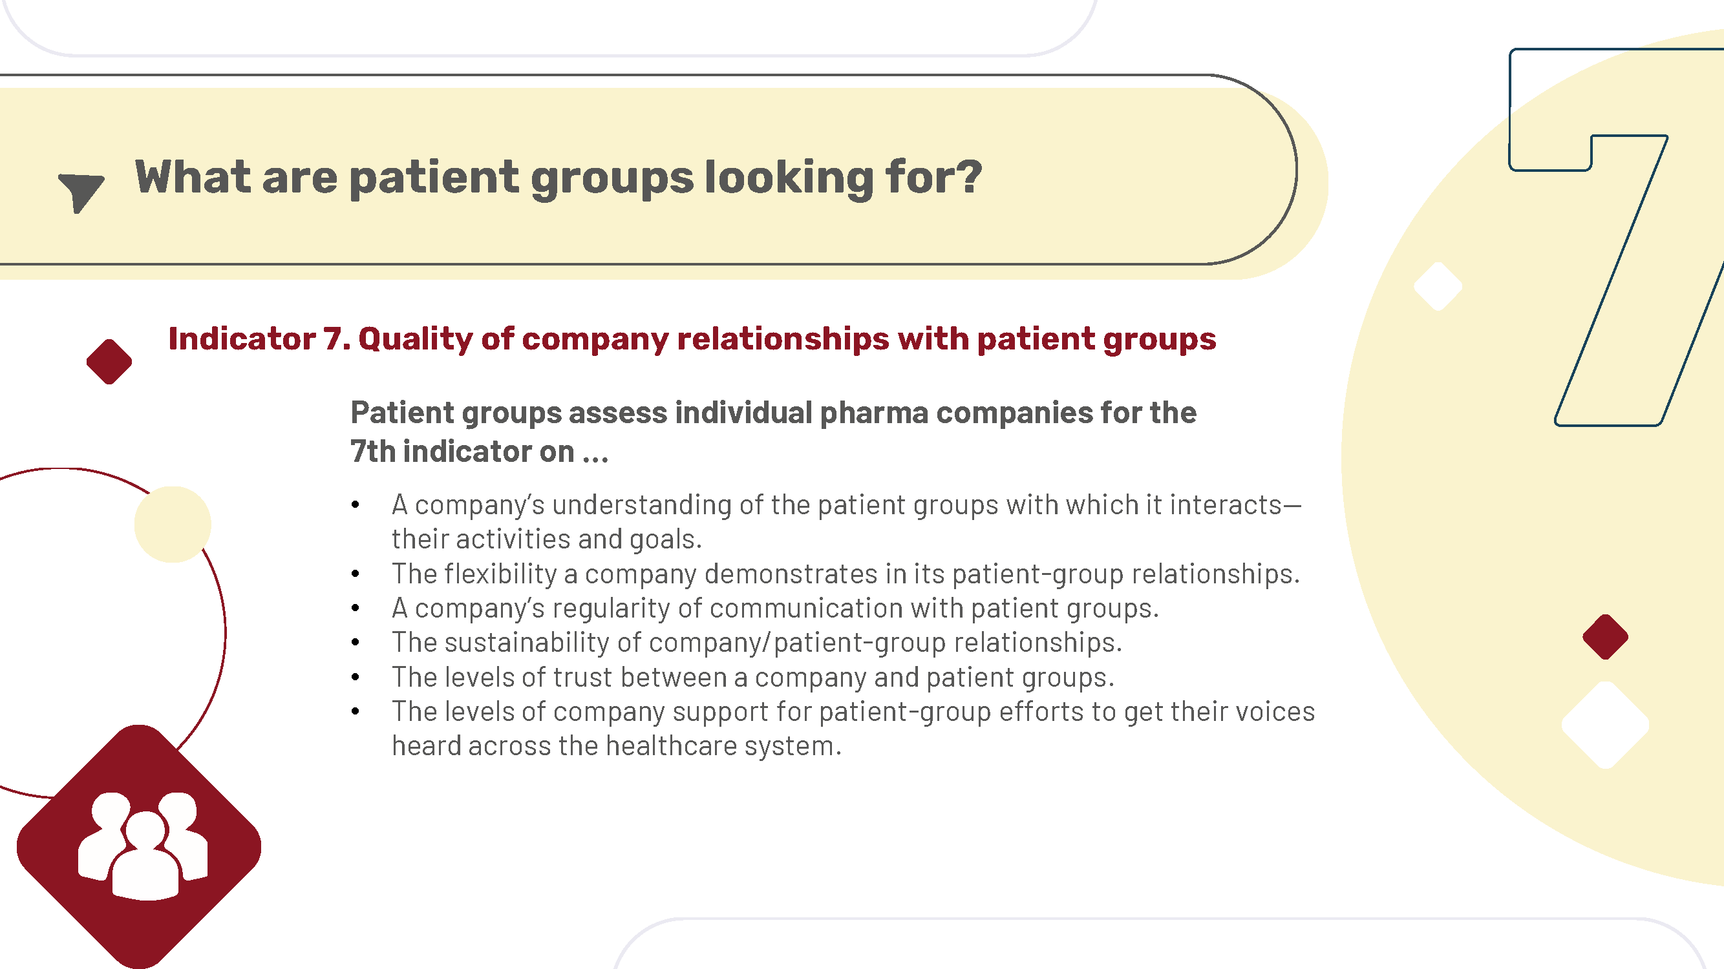The height and width of the screenshot is (969, 1724).
Task: Click the red diamond bullet beside Indicator 7
Action: 109,362
